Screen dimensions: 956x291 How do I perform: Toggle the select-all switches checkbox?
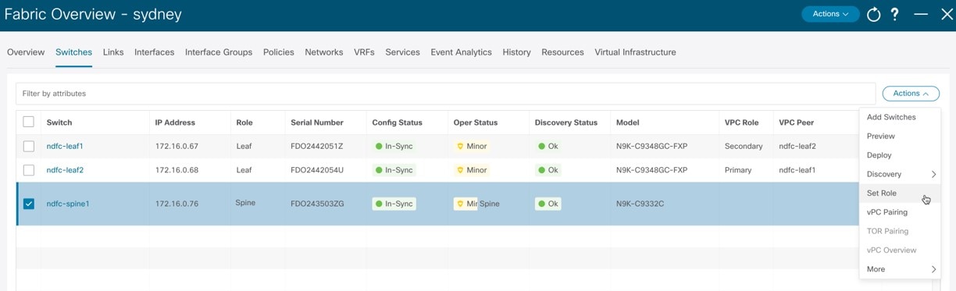click(x=29, y=122)
